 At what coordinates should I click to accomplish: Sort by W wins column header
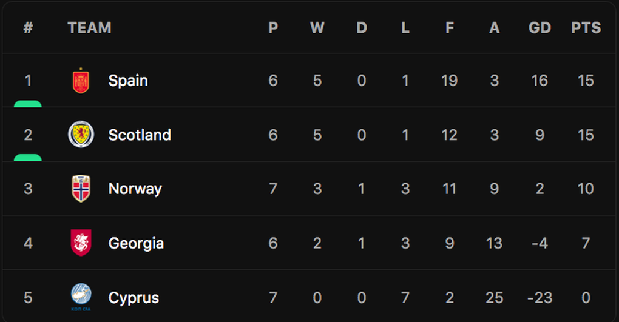(x=317, y=28)
